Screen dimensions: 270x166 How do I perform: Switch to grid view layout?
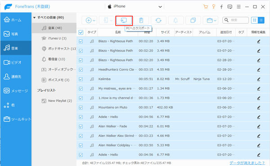[255, 20]
